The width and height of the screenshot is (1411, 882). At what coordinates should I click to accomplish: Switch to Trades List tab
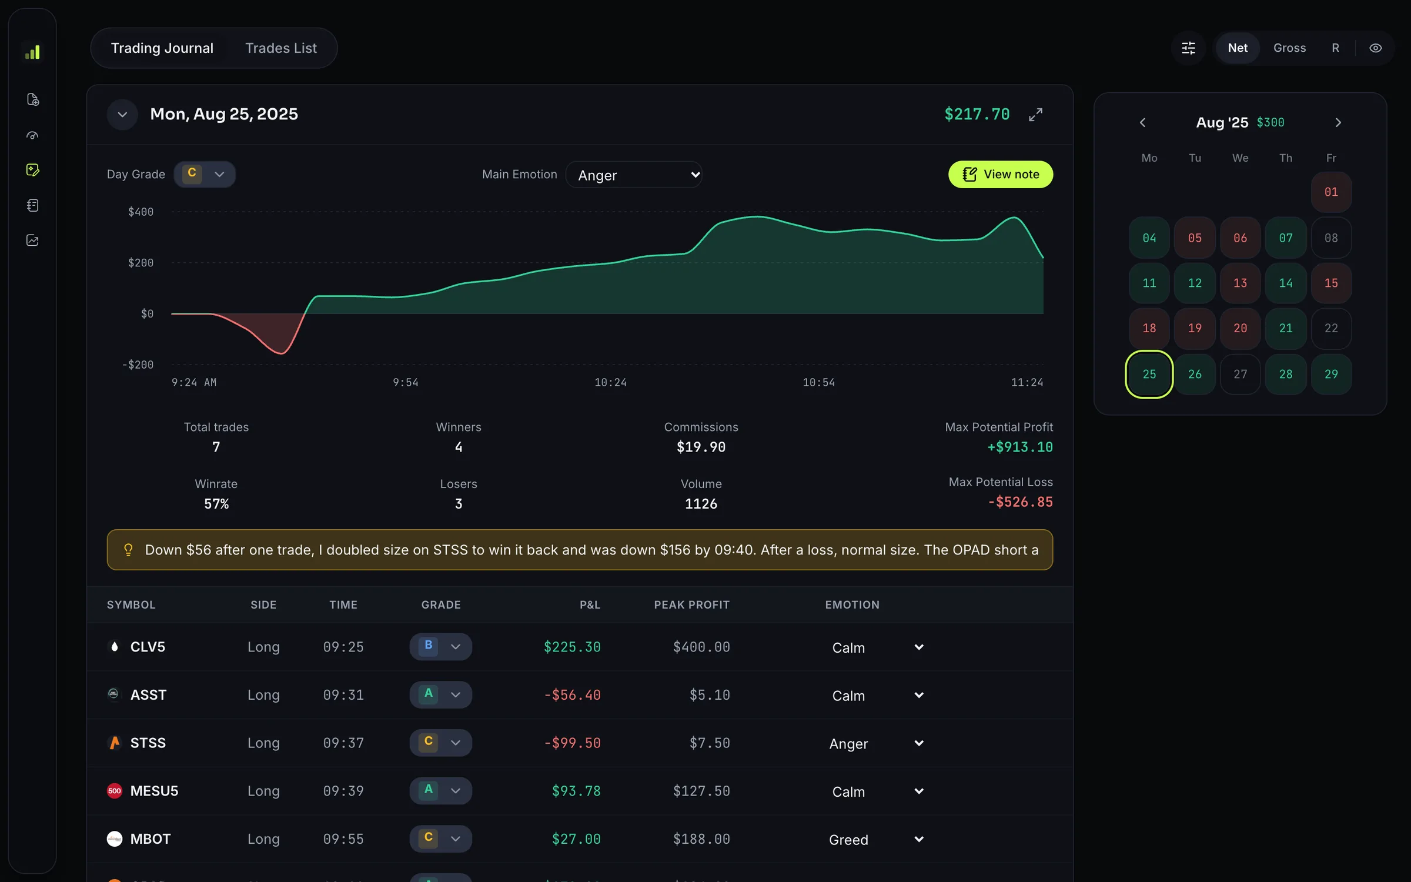tap(281, 48)
